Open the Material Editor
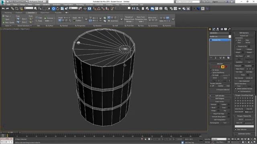Image resolution: width=257 pixels, height=144 pixels. (166, 8)
